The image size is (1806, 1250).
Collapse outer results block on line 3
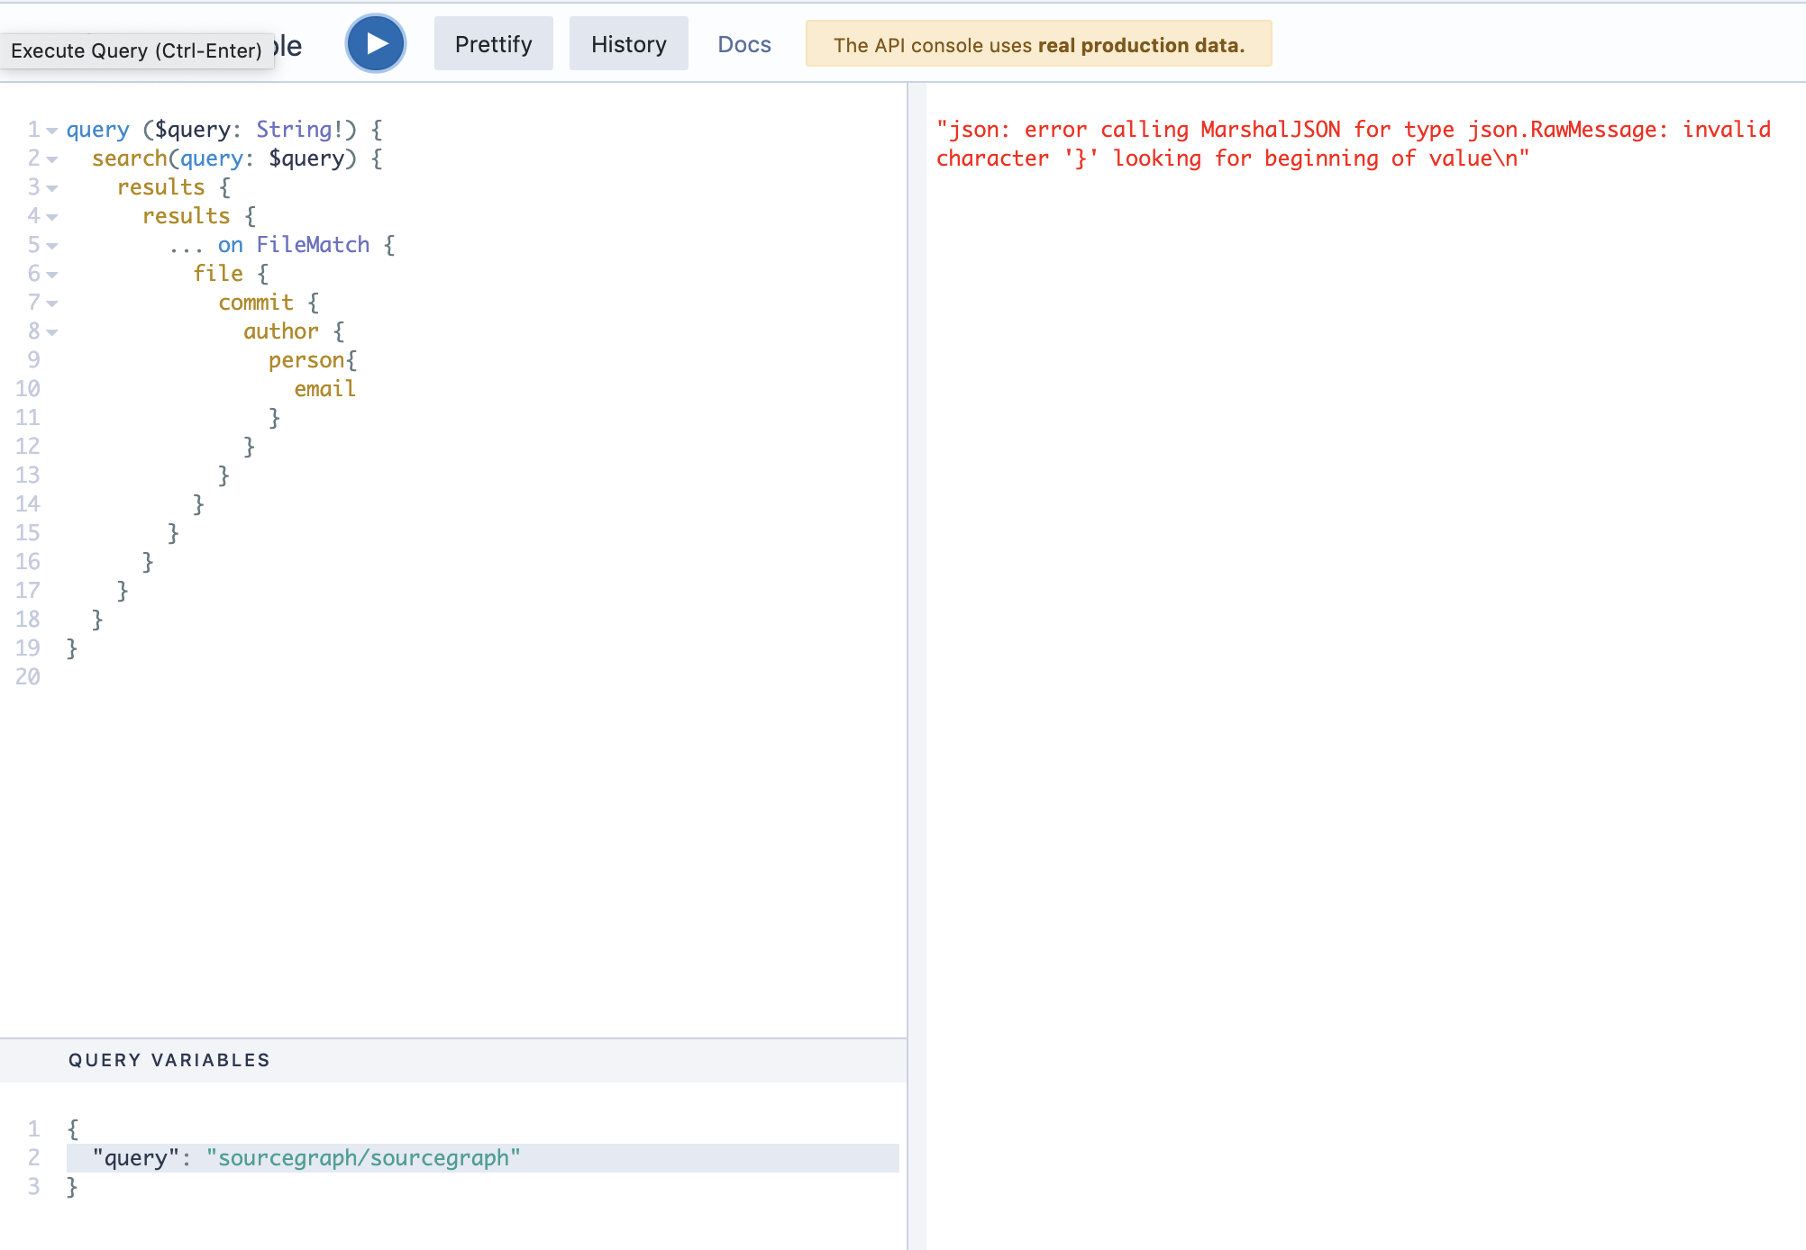[52, 188]
